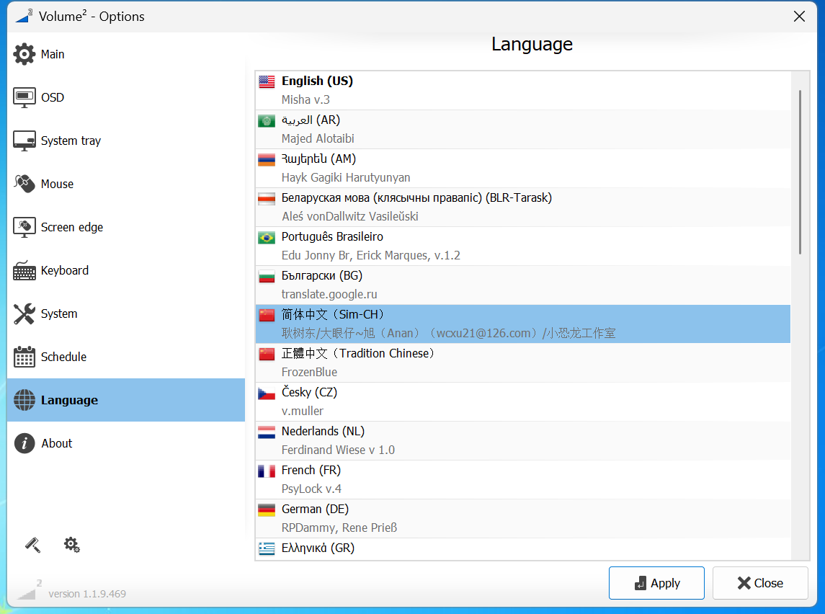The image size is (825, 614).
Task: Open the Schedule calendar icon
Action: pyautogui.click(x=24, y=357)
